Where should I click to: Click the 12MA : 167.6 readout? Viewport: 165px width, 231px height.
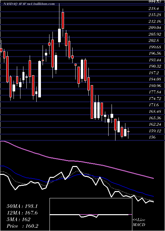click(22, 213)
